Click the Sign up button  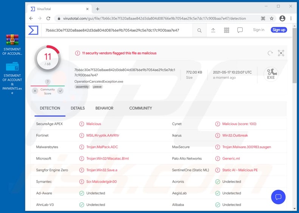click(x=279, y=30)
